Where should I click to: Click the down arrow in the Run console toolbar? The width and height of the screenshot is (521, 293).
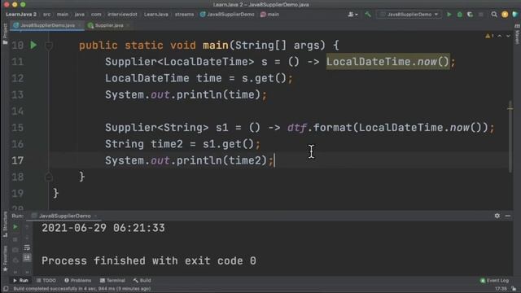(27, 238)
